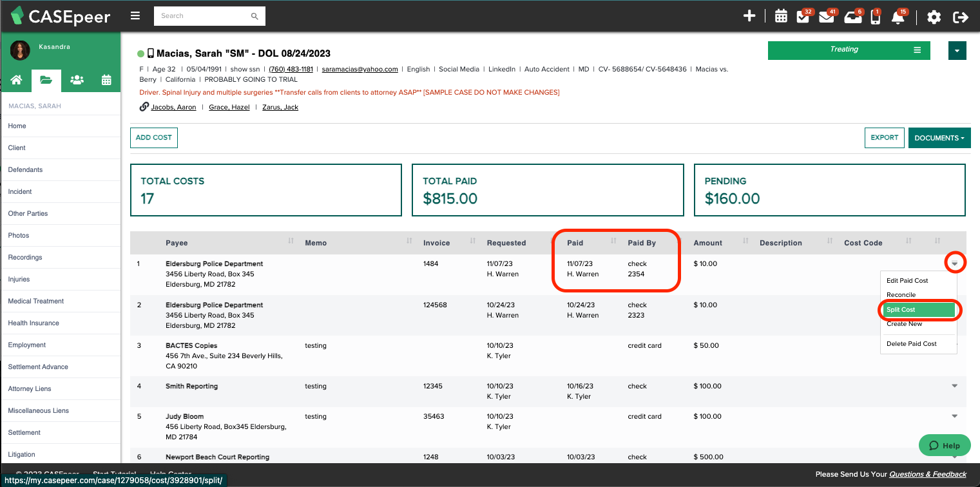Image resolution: width=980 pixels, height=487 pixels.
Task: Open mail icon with 41 badge
Action: click(827, 16)
